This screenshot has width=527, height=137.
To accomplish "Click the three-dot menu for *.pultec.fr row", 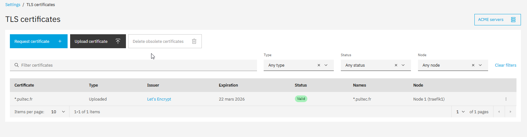I will (x=506, y=99).
